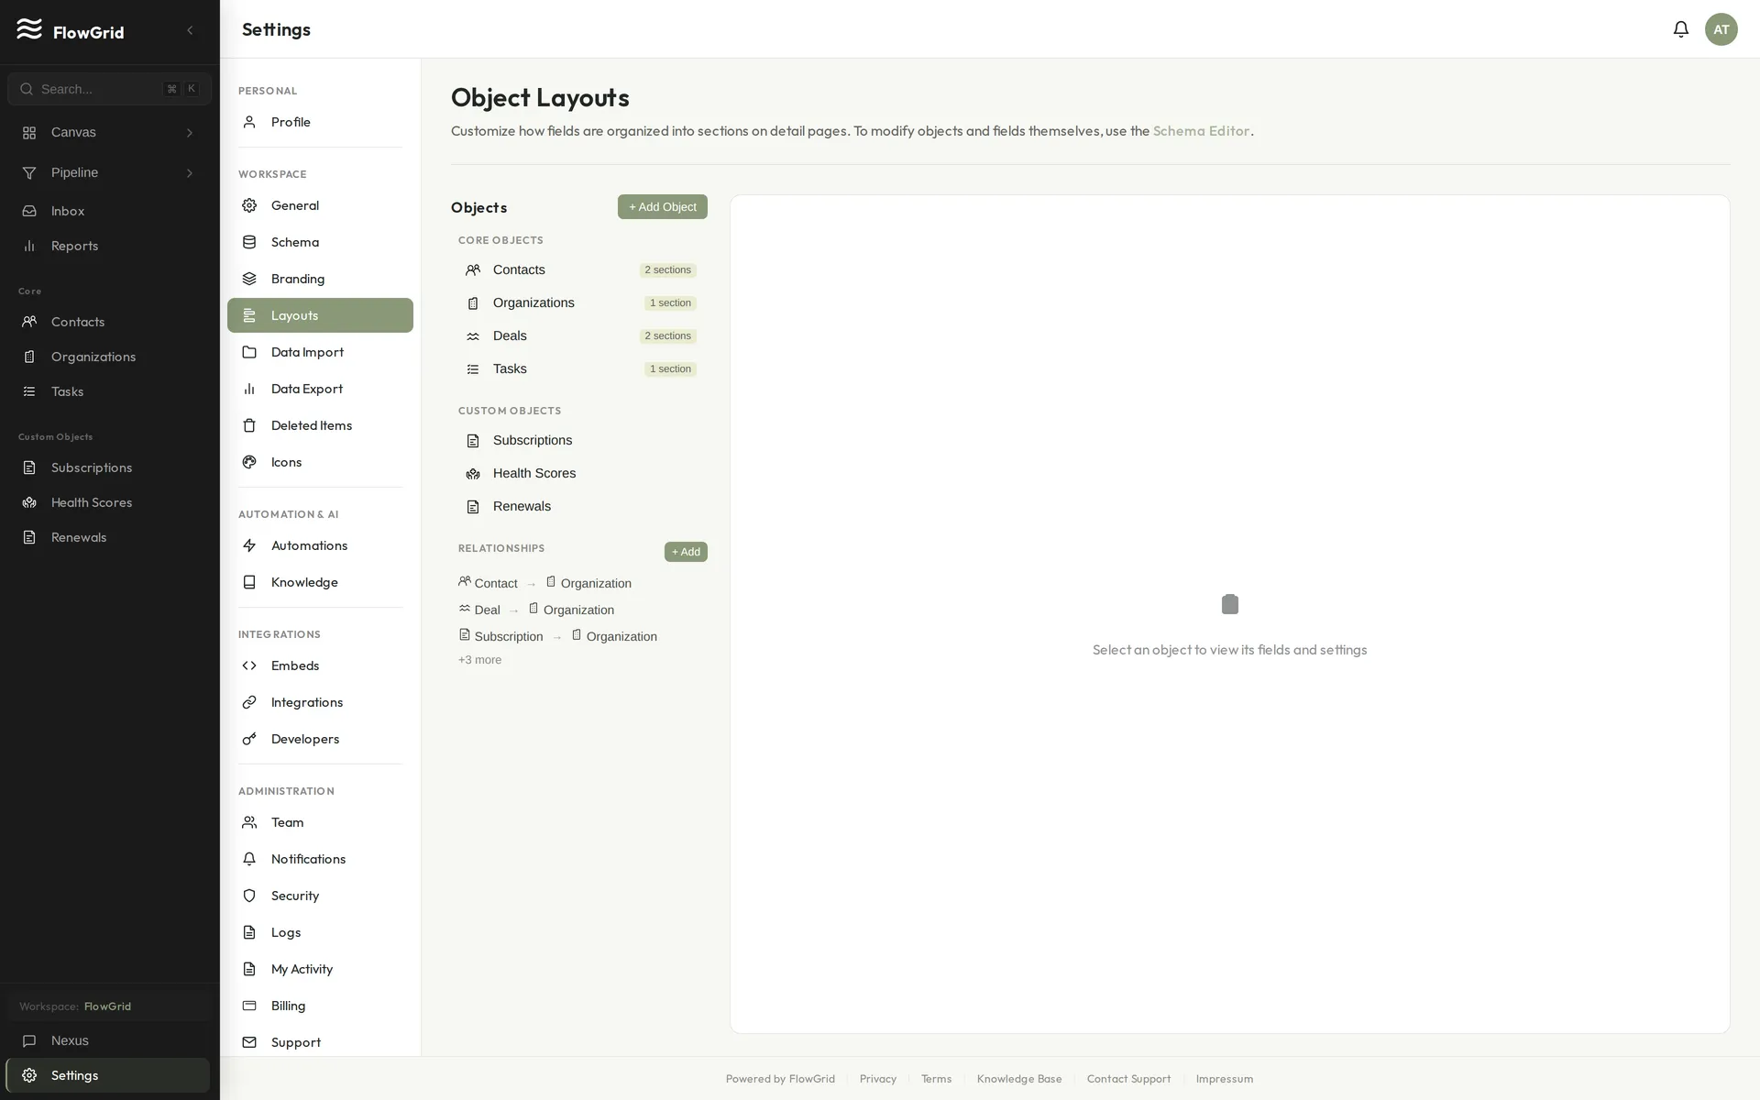Select Health Scores custom object
This screenshot has width=1760, height=1100.
pyautogui.click(x=581, y=474)
